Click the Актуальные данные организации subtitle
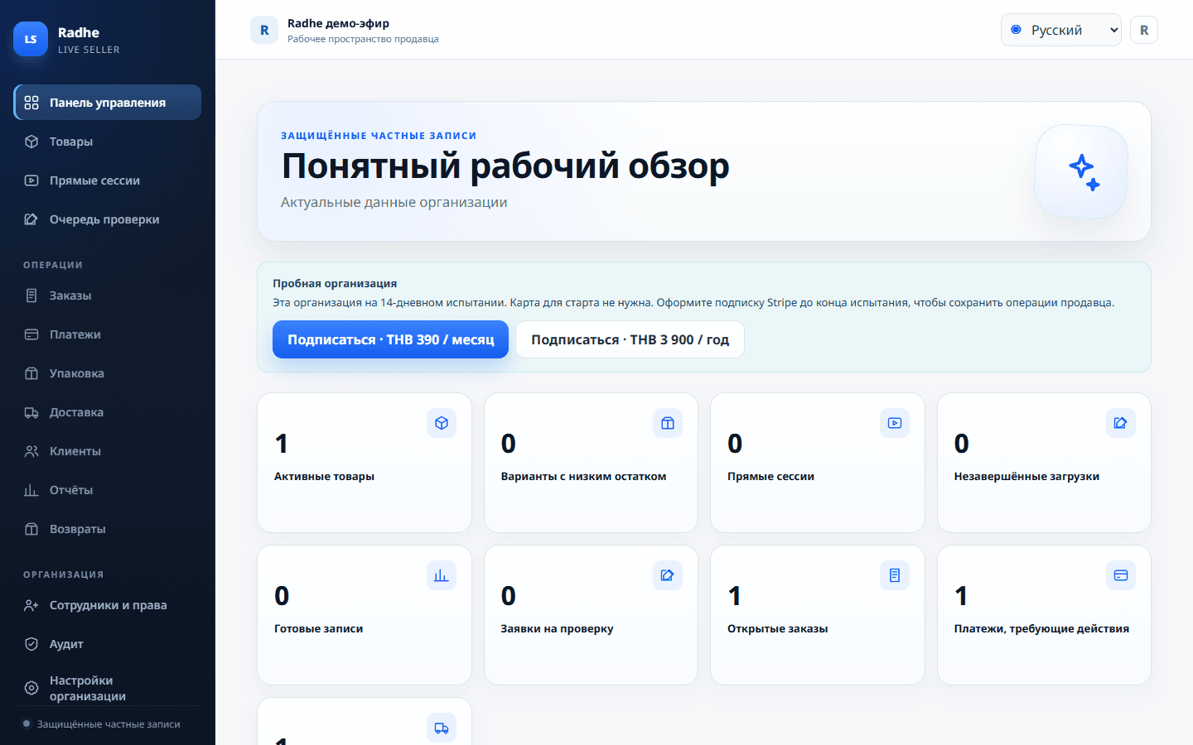The width and height of the screenshot is (1193, 745). [x=394, y=202]
